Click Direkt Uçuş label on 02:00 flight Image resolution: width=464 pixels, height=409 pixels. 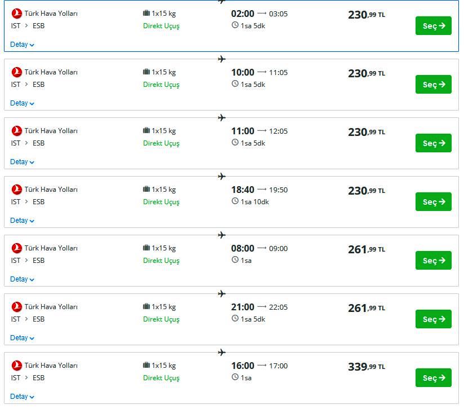click(x=161, y=26)
